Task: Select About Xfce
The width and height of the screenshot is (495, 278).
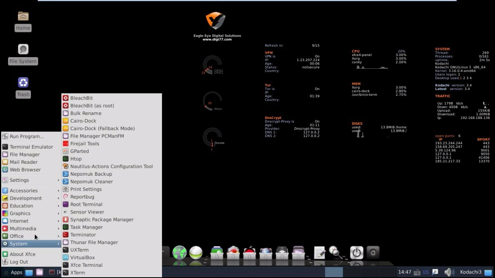Action: (x=31, y=254)
